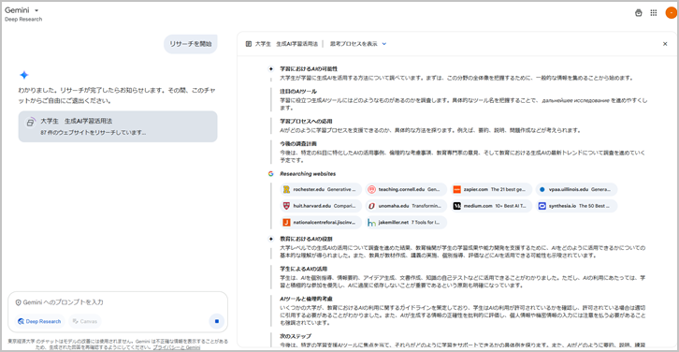The image size is (679, 352).
Task: Toggle the Deep Research chip
Action: click(40, 321)
